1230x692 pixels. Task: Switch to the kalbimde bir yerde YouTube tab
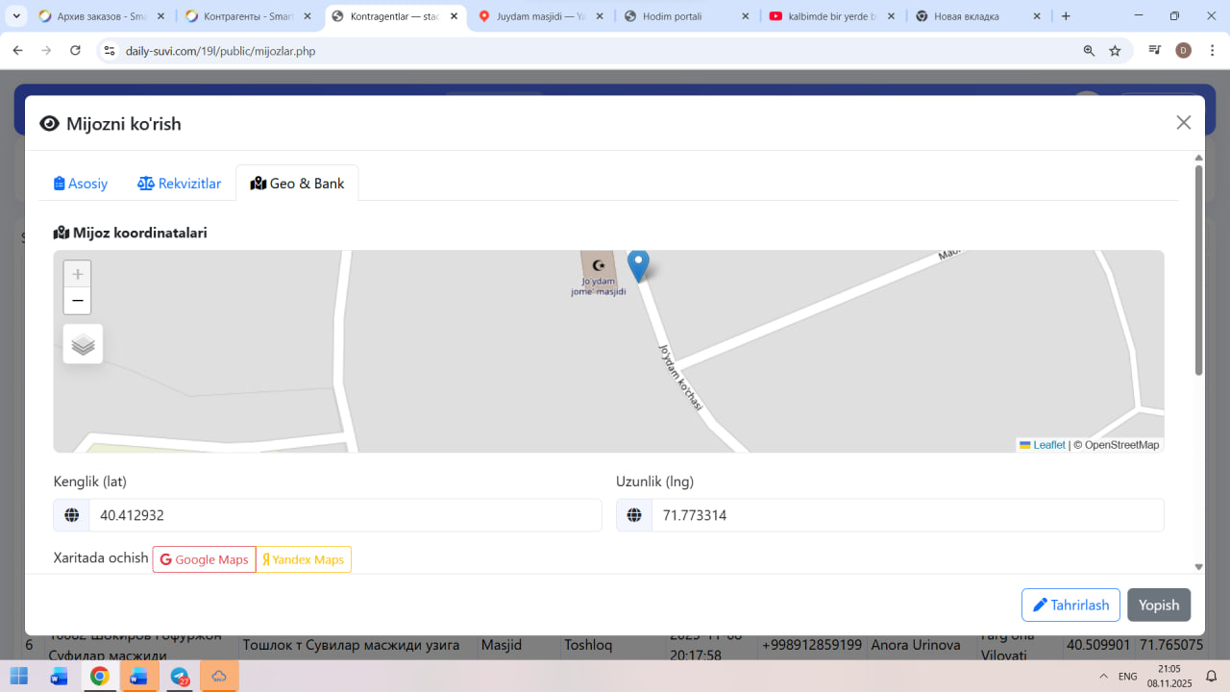point(830,16)
